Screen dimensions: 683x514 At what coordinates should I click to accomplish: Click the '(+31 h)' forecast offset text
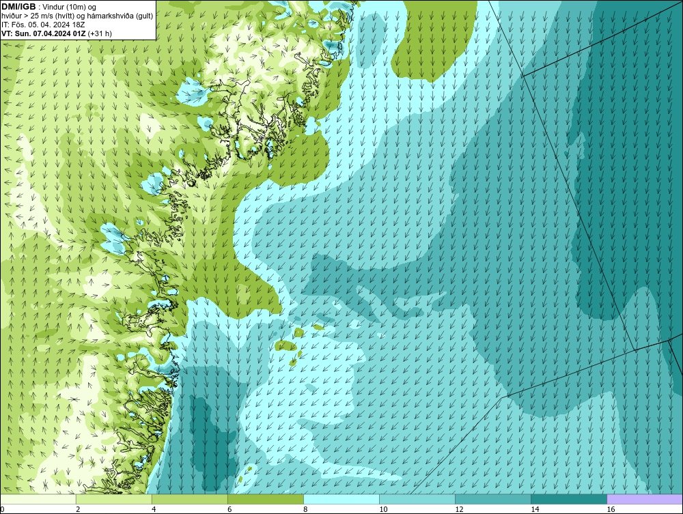point(100,33)
